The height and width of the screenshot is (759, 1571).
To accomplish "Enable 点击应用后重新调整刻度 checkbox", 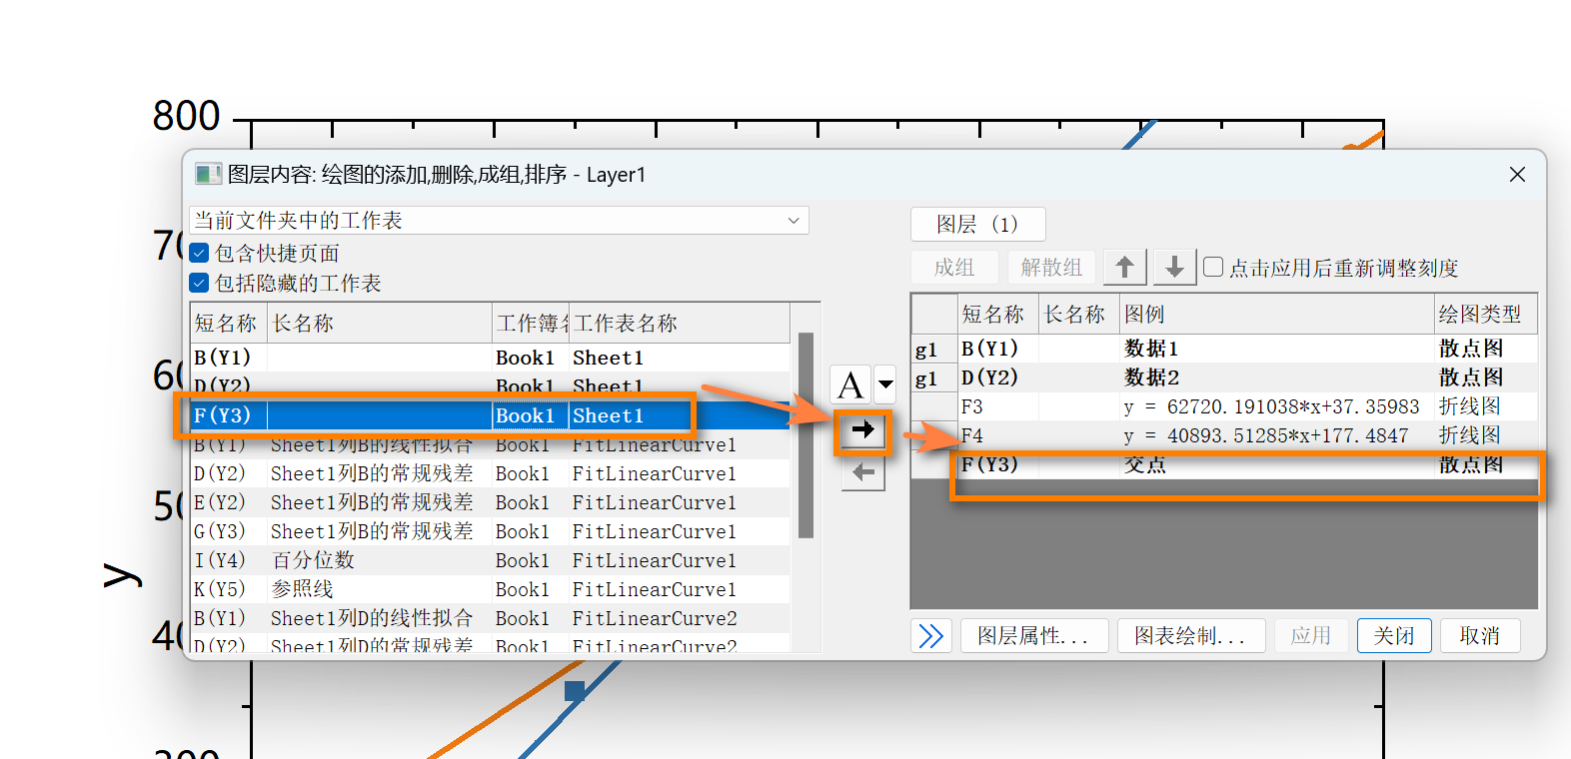I will (1213, 267).
